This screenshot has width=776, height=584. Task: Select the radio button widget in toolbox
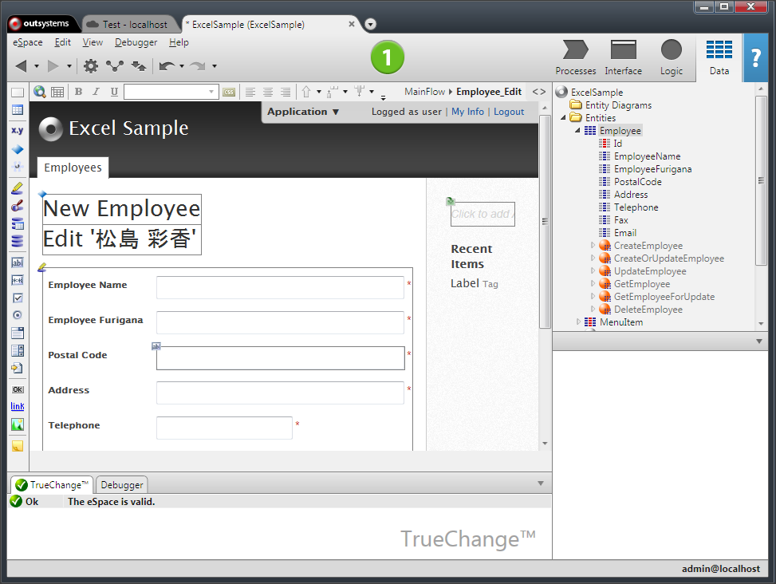(18, 315)
